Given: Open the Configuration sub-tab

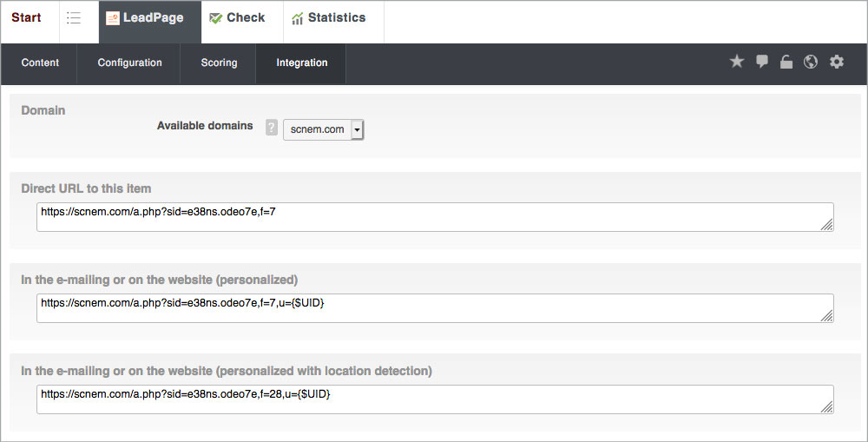Looking at the screenshot, I should click(x=129, y=63).
